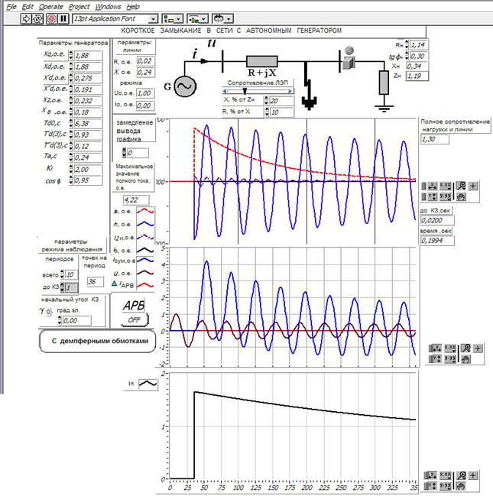The image size is (493, 496).
Task: Click zoom tool in bottom graph palette
Action: tap(460, 475)
